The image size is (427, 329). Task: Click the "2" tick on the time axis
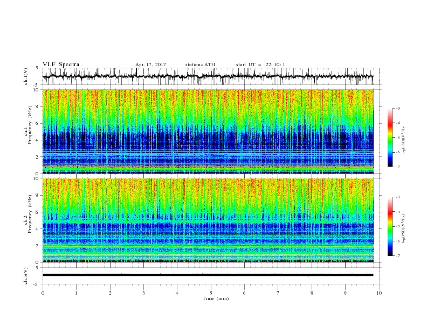110,293
